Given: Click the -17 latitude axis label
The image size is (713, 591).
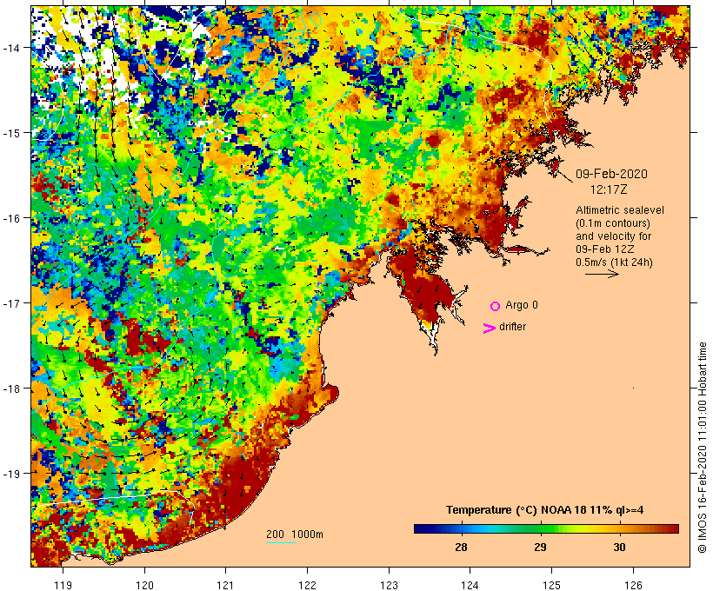Looking at the screenshot, I should (x=11, y=302).
